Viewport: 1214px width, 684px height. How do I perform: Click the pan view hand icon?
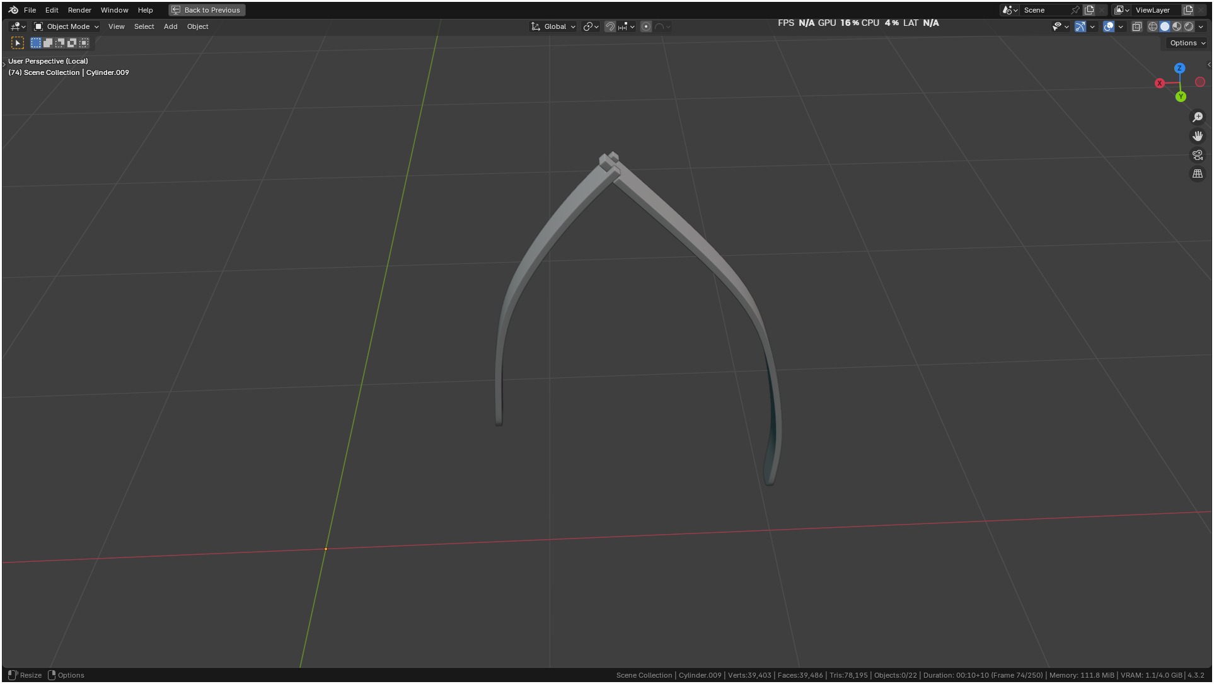pyautogui.click(x=1198, y=136)
